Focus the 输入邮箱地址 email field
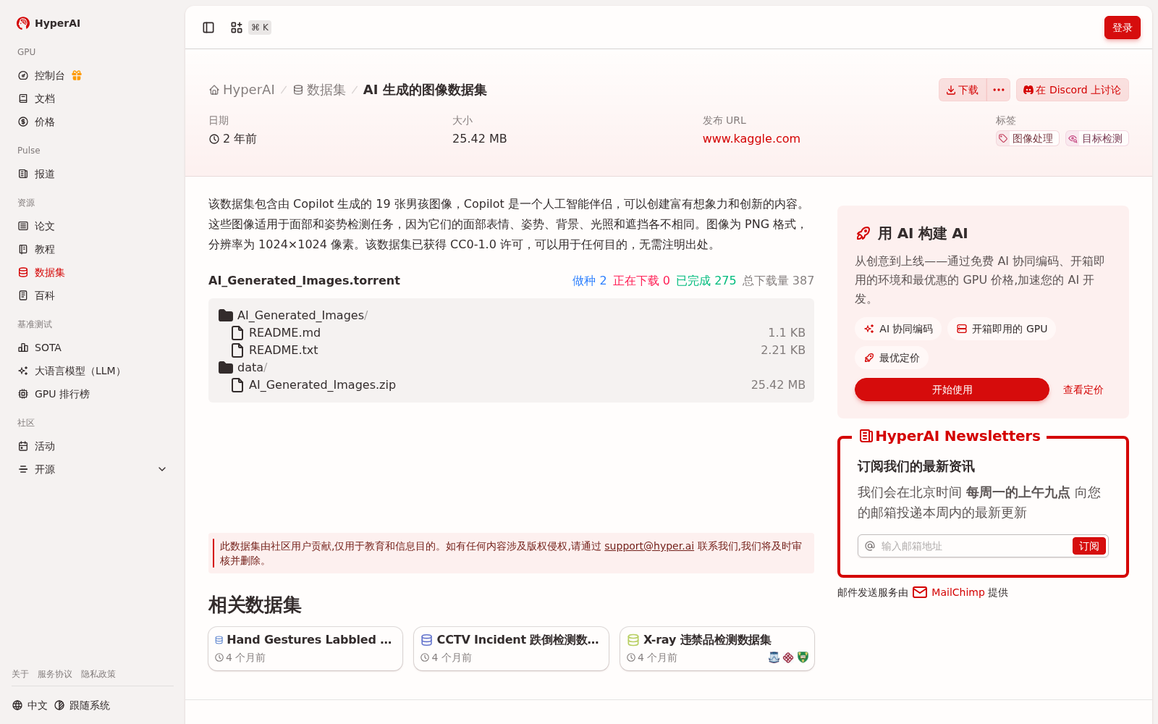 (x=973, y=546)
